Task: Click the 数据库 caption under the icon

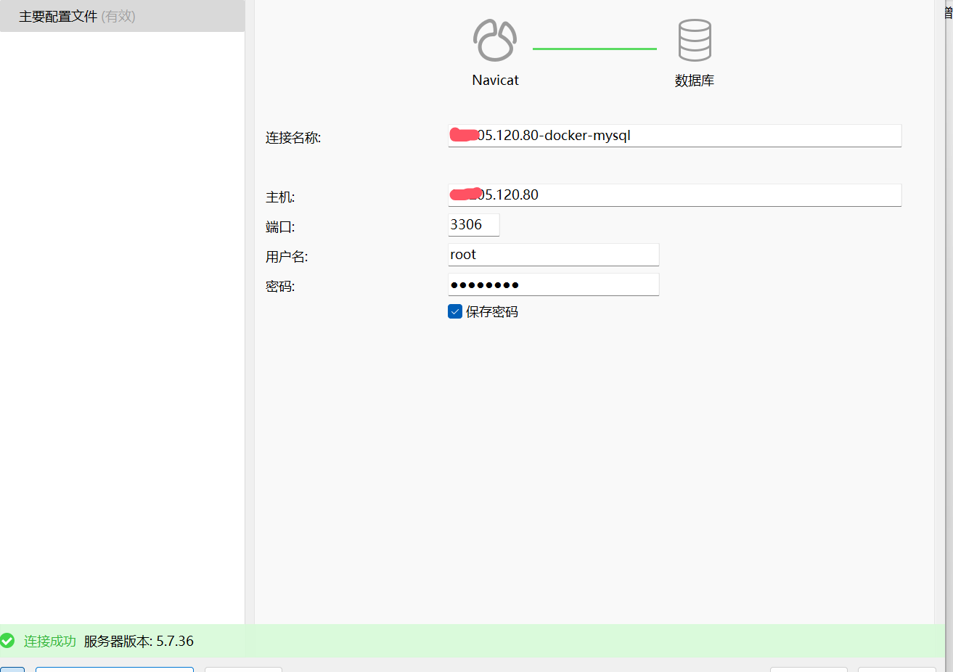Action: 695,81
